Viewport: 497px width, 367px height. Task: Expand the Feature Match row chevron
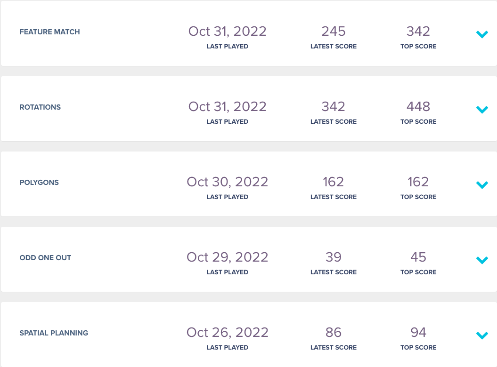[x=482, y=34]
